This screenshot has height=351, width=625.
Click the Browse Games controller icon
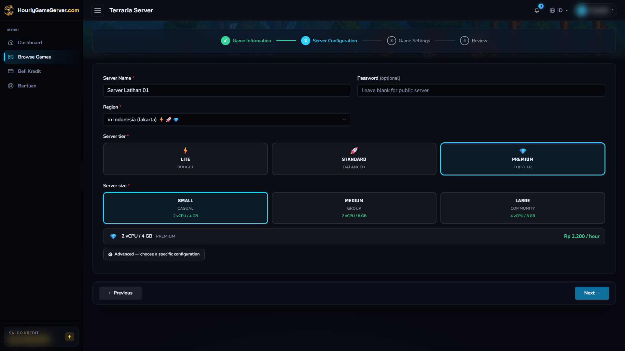click(x=11, y=57)
